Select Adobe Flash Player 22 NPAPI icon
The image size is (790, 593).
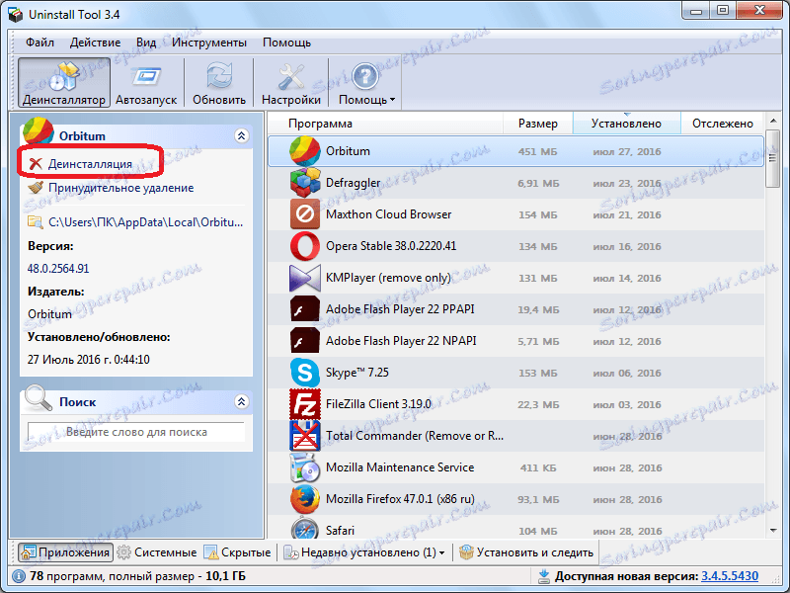304,341
